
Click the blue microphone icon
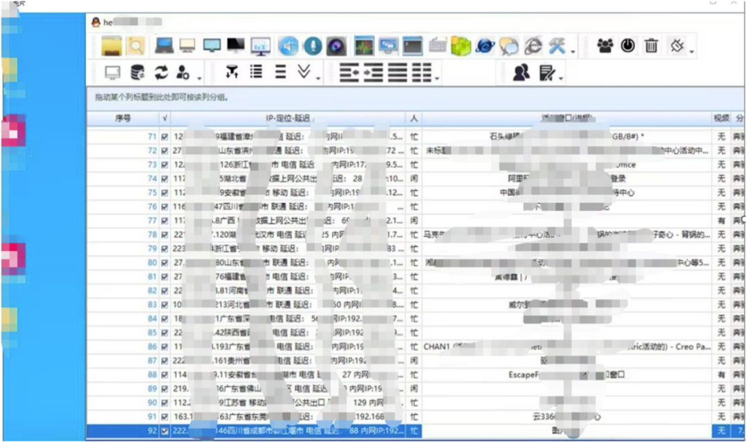click(313, 46)
